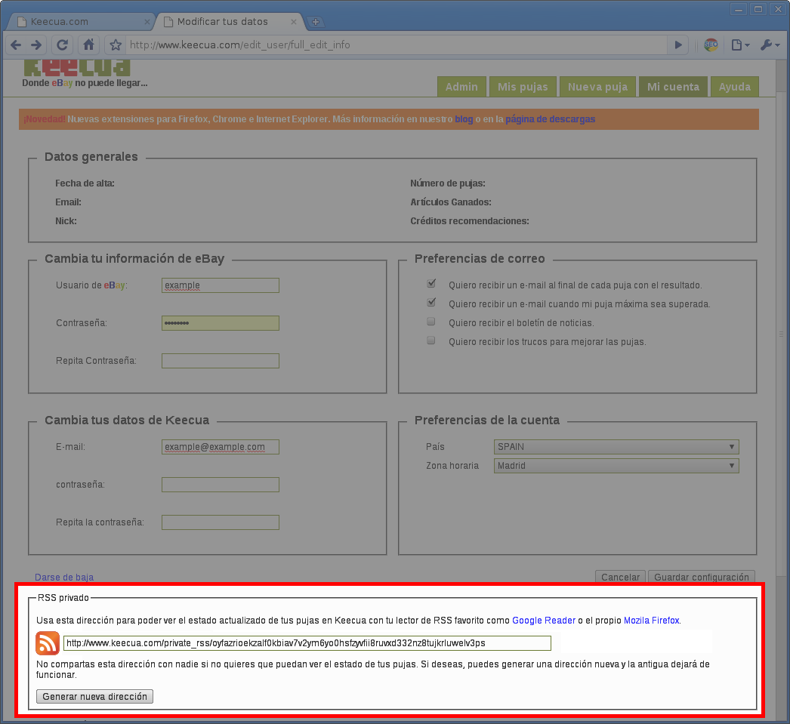The image size is (790, 724).
Task: Click the private RSS URL text field
Action: pyautogui.click(x=307, y=643)
